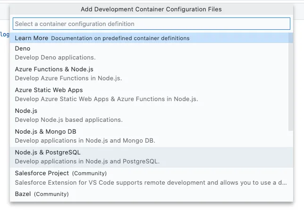304x213 pixels.
Task: Click 'Documentation on predefined container definitions' text
Action: 120,38
